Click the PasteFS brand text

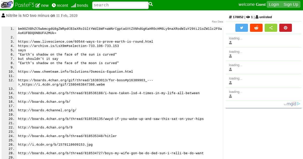tap(24, 5)
